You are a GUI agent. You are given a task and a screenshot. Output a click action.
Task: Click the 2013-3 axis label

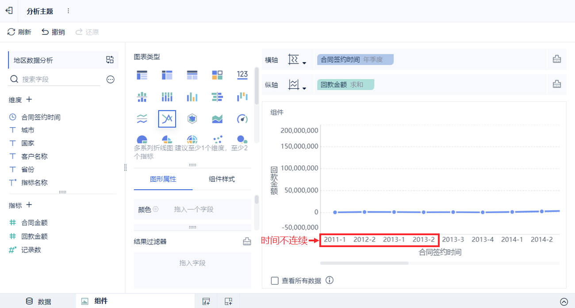click(453, 240)
